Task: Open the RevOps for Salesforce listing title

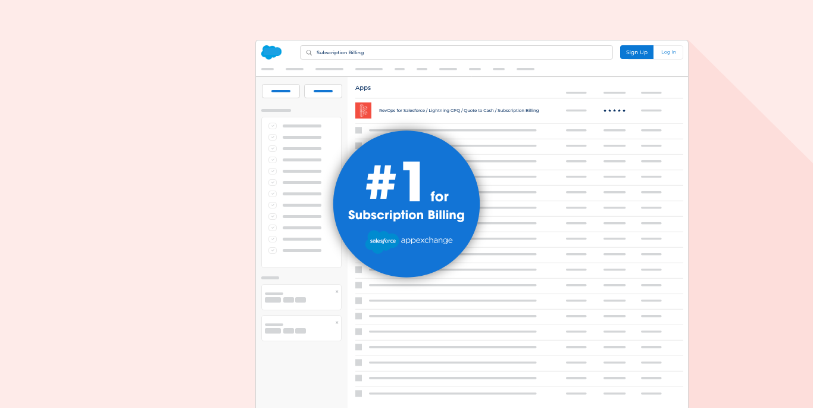Action: [458, 111]
